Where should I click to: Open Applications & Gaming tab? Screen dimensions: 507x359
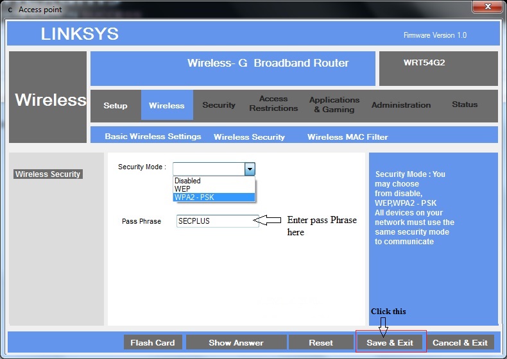tap(334, 104)
